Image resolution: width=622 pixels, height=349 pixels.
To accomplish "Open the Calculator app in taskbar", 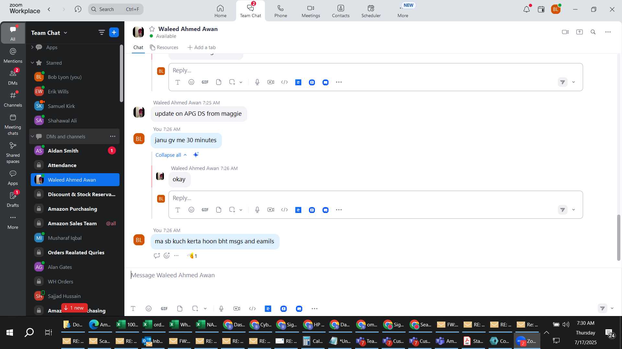I will [x=313, y=341].
